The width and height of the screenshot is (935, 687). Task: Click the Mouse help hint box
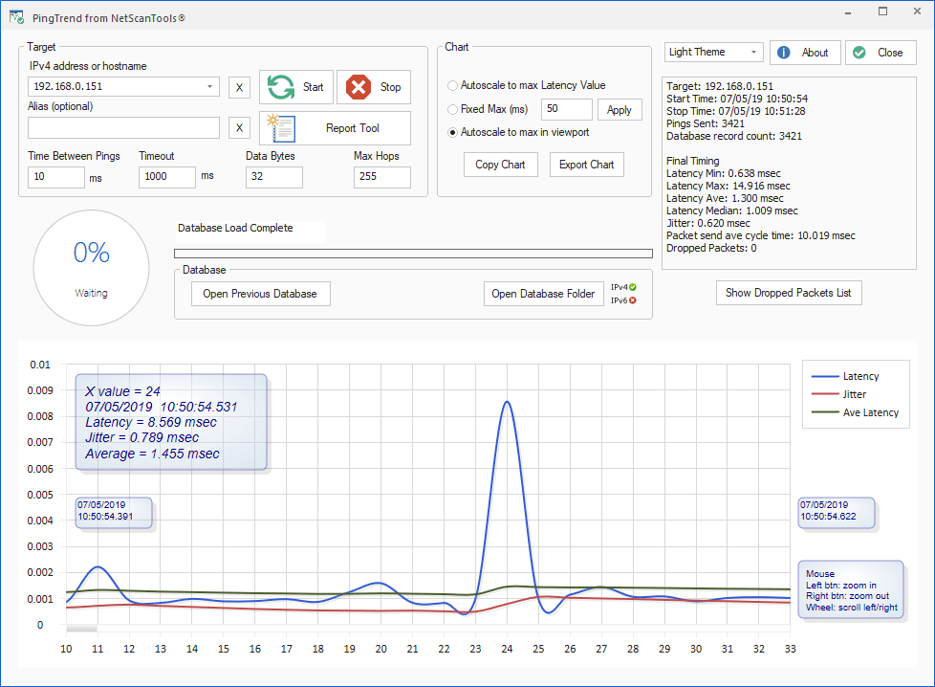click(851, 589)
